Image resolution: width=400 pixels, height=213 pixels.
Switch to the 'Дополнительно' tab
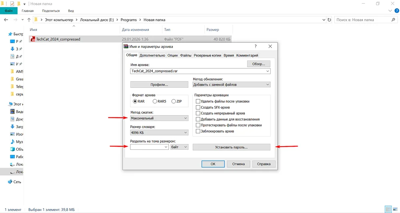point(152,55)
